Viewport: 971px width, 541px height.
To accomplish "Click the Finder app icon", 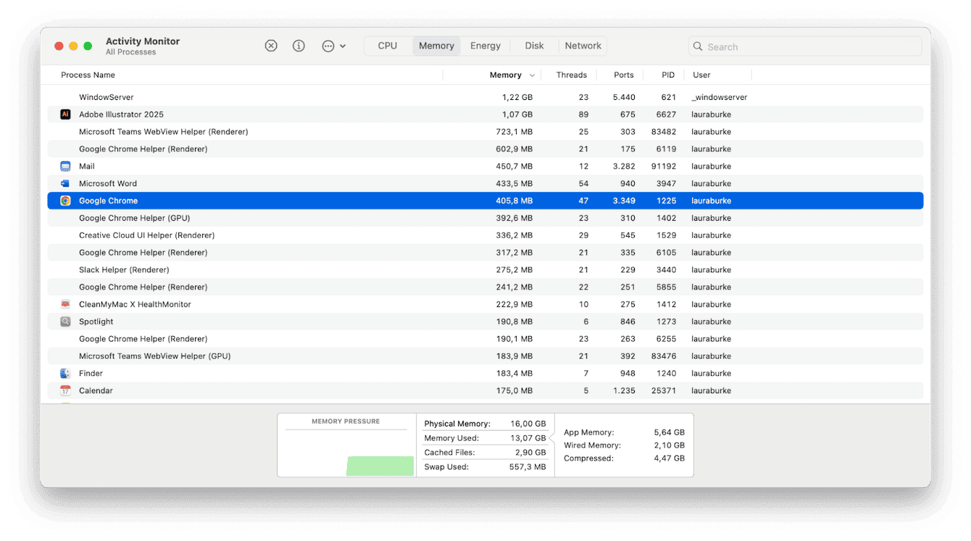I will tap(64, 373).
